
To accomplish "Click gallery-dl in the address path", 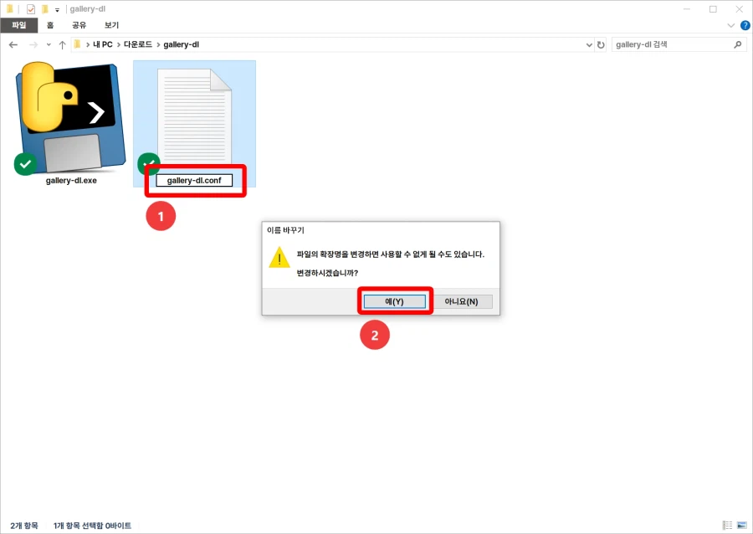I will [181, 44].
